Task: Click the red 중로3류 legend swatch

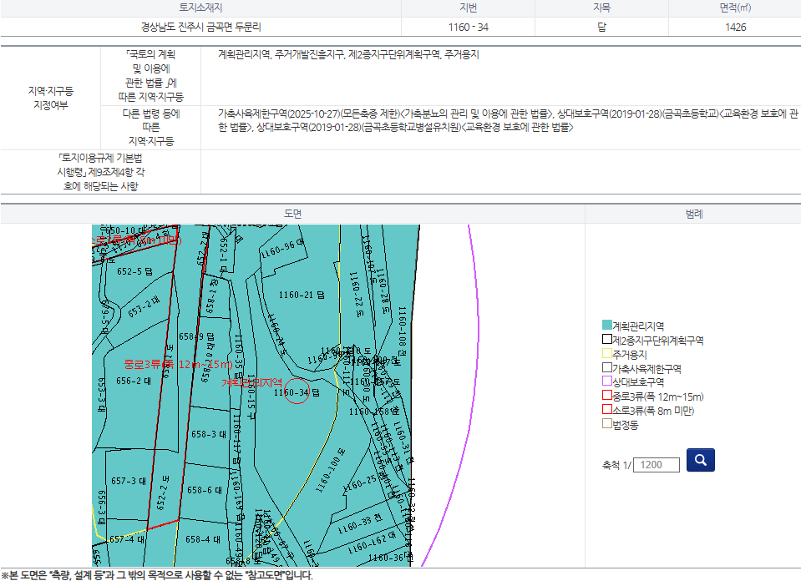Action: [x=607, y=396]
